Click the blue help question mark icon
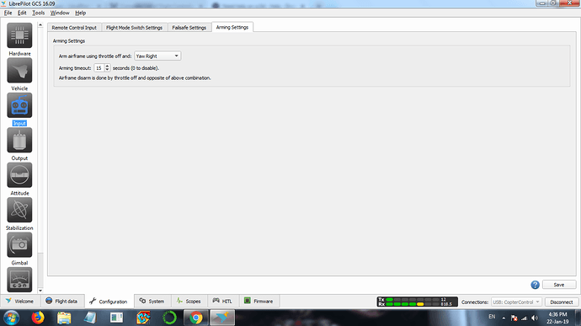This screenshot has width=581, height=326. pos(535,285)
